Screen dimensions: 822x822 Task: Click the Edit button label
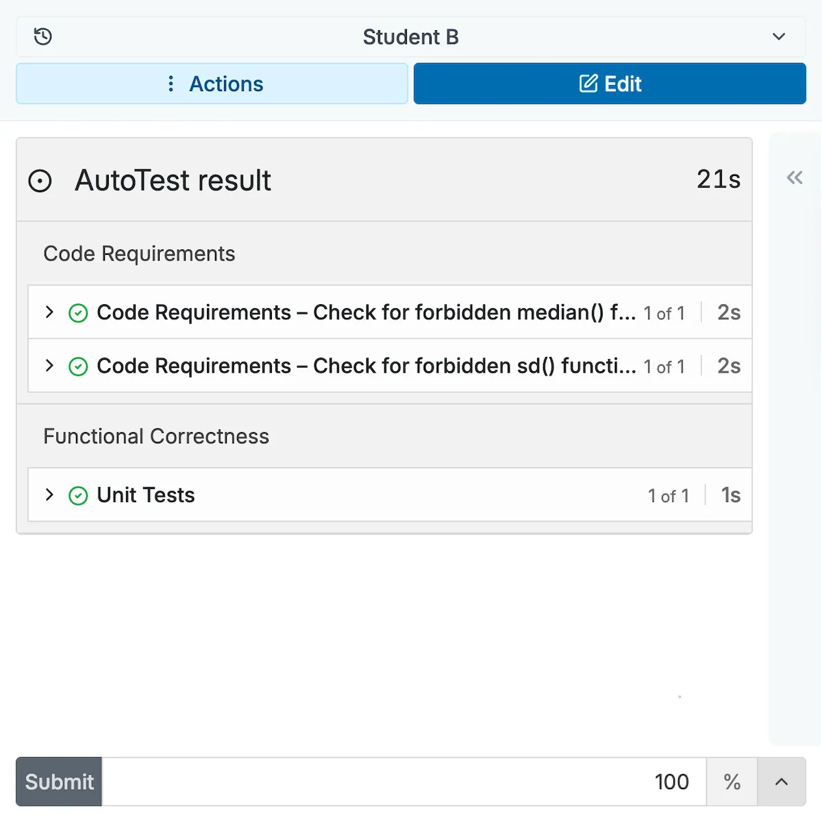pyautogui.click(x=623, y=84)
